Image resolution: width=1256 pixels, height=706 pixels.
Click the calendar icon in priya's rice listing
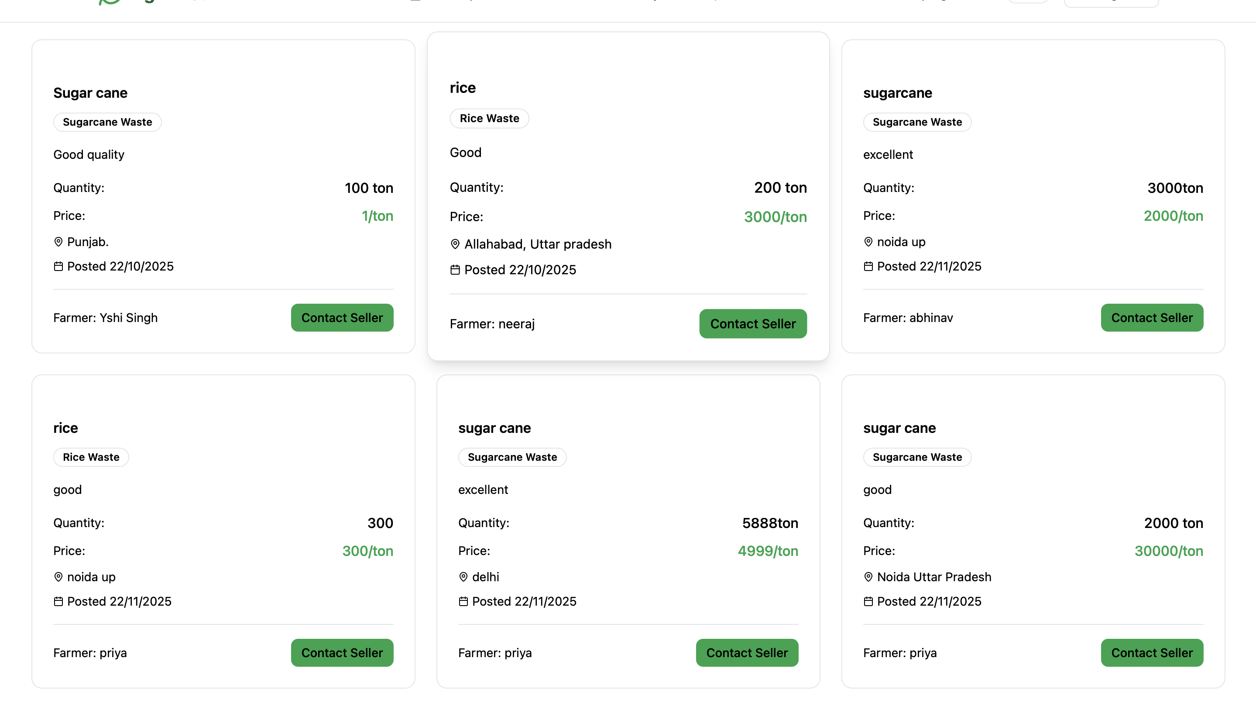58,601
